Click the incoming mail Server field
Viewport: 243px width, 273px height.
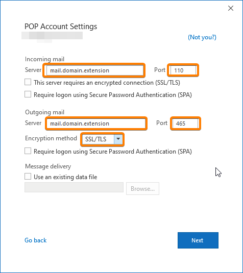95,70
